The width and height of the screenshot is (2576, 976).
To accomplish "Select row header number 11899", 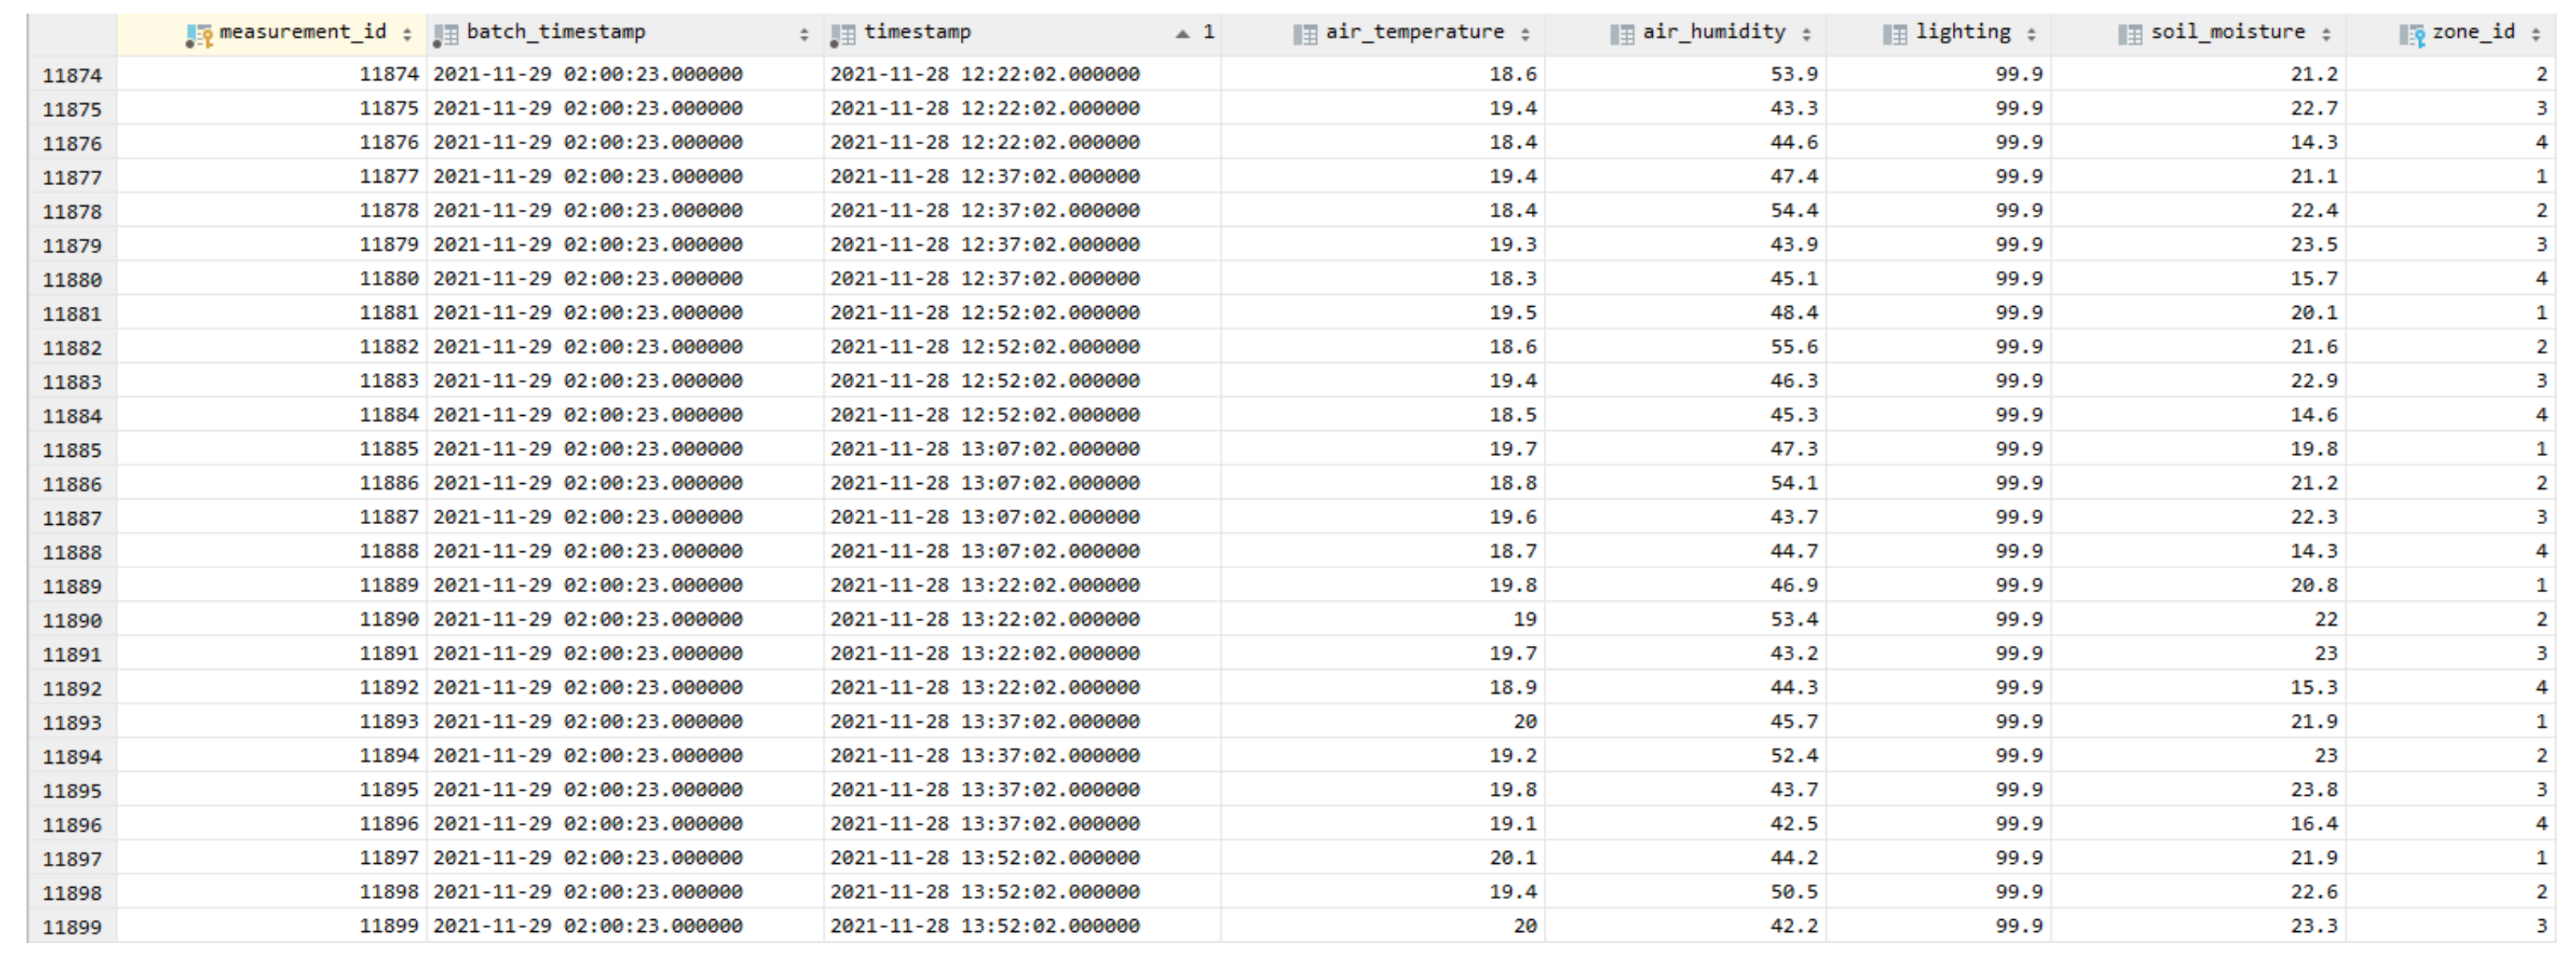I will click(72, 927).
